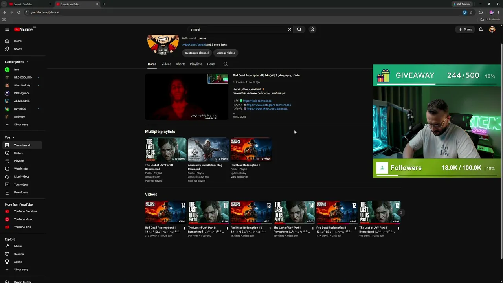Open options menu for the 980 views video

click(313, 228)
